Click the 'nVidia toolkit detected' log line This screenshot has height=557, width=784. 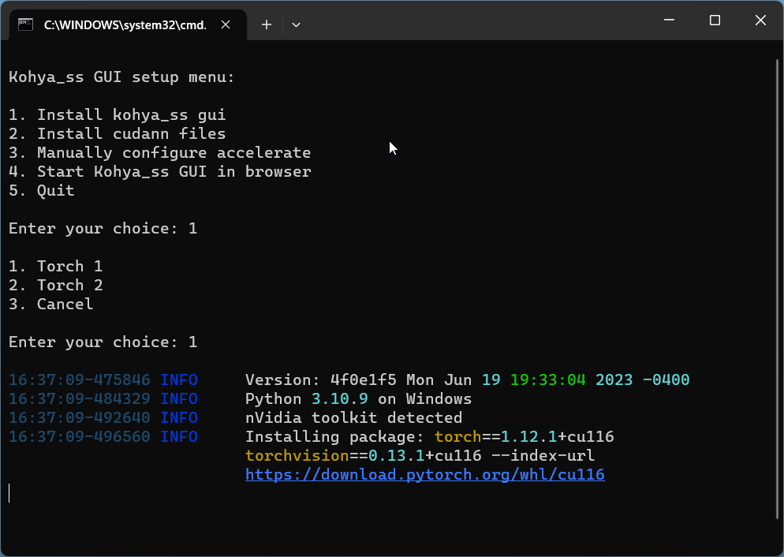click(x=353, y=418)
